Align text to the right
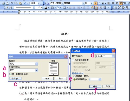130x101 pixels. (125, 3)
